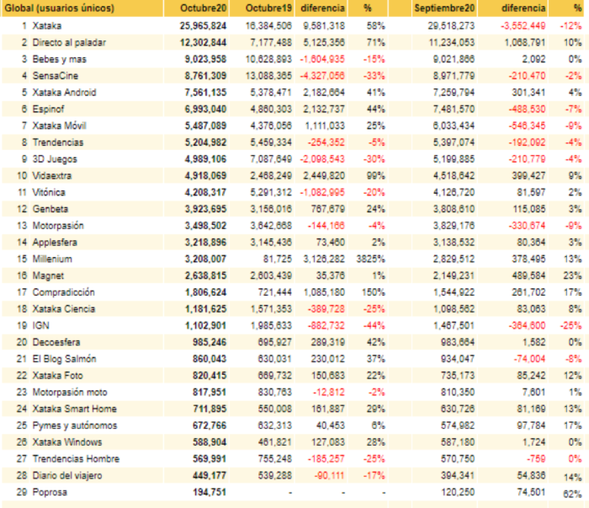Click the red -33% cell in SensaCine's row
This screenshot has height=508, width=589.
tap(374, 76)
